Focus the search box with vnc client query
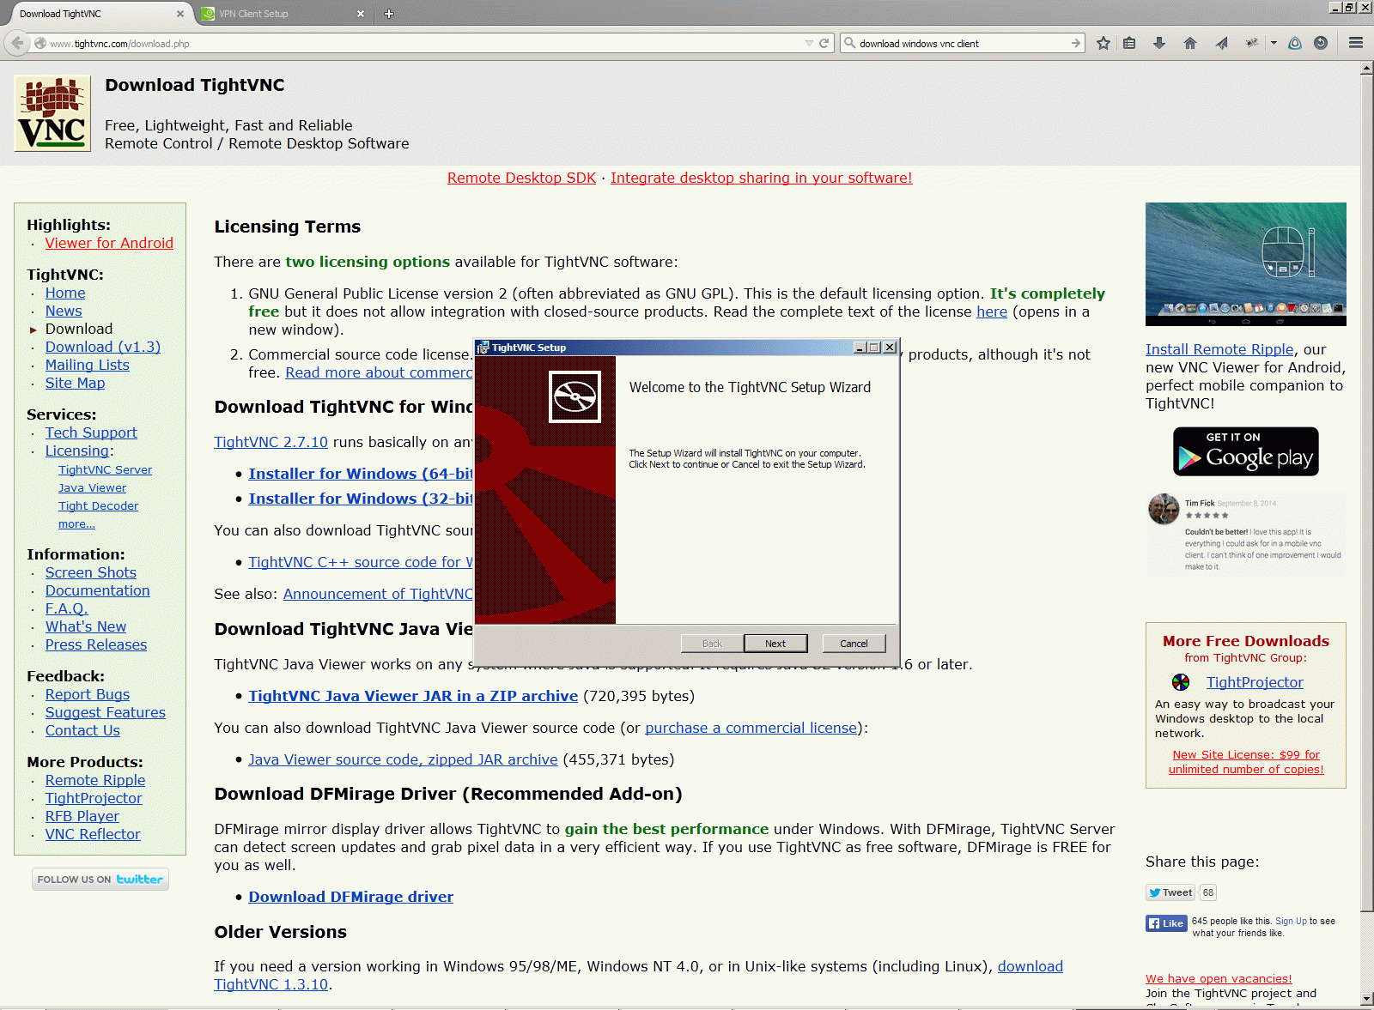 (962, 43)
